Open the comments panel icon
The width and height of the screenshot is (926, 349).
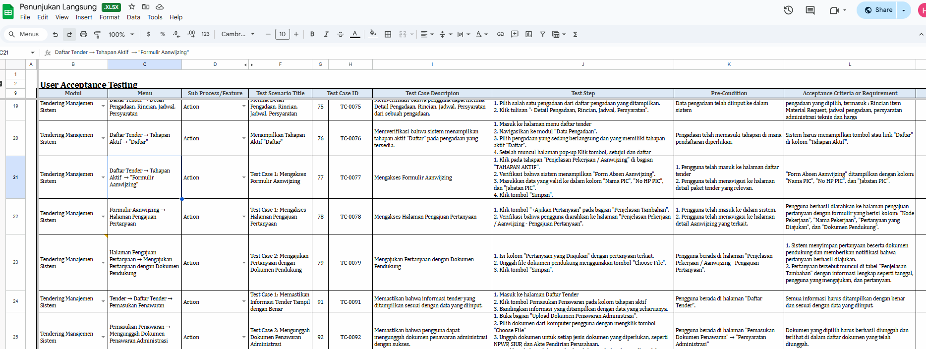pyautogui.click(x=810, y=10)
